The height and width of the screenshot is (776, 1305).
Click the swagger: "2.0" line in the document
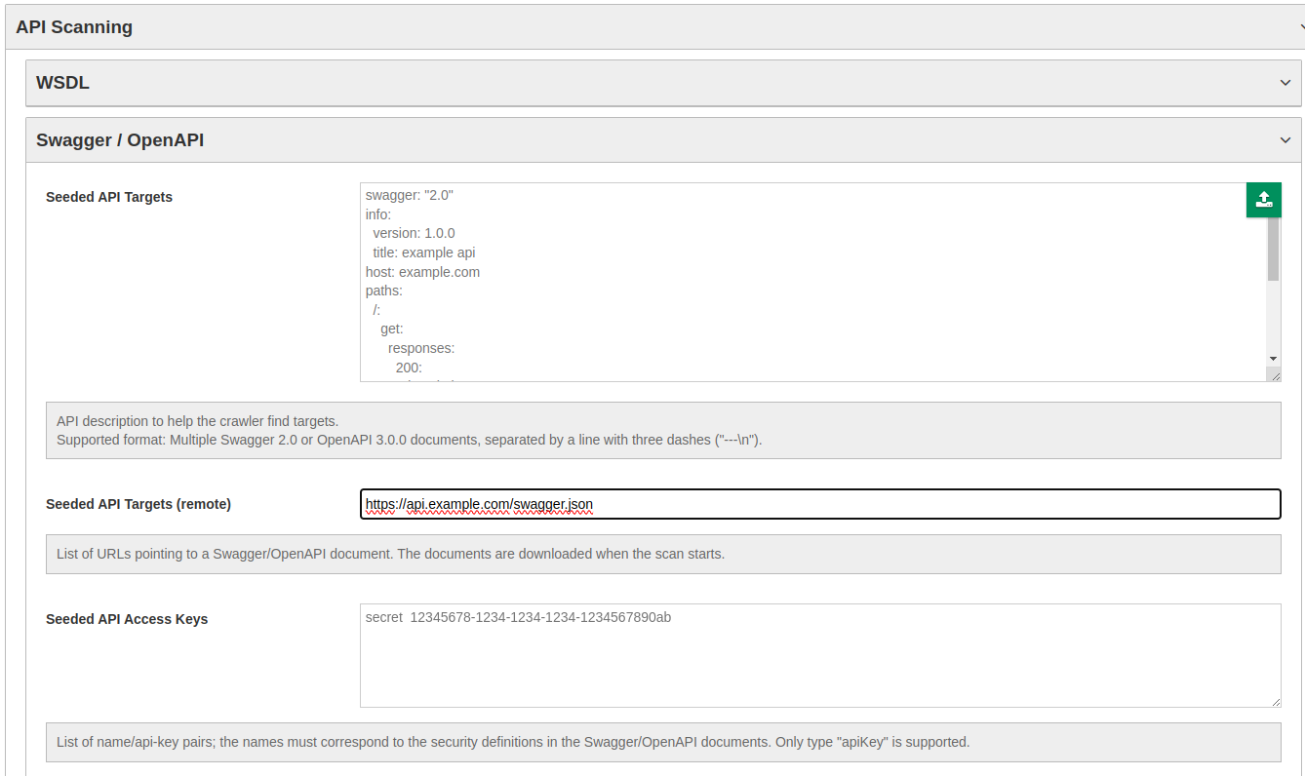click(x=408, y=194)
